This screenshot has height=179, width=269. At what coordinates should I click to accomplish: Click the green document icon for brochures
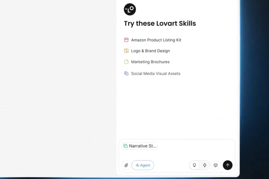click(126, 62)
